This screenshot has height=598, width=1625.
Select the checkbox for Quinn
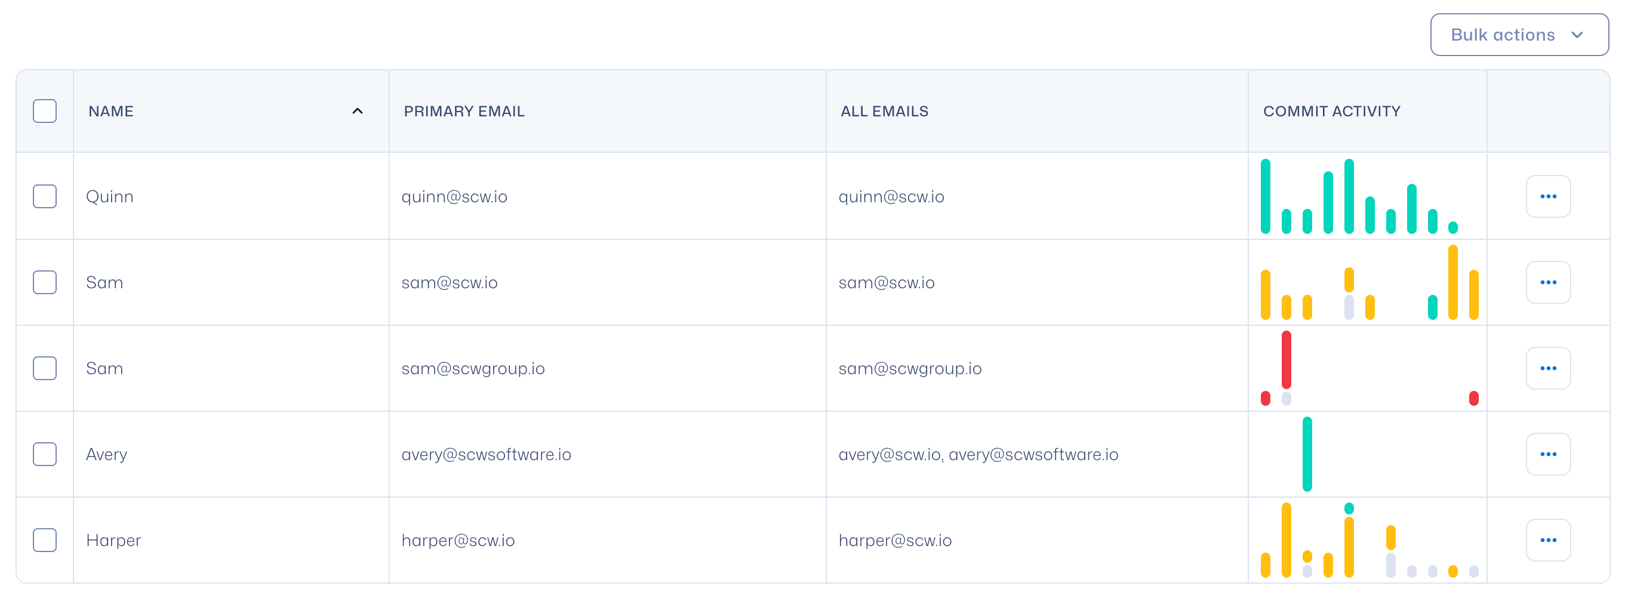pos(45,196)
